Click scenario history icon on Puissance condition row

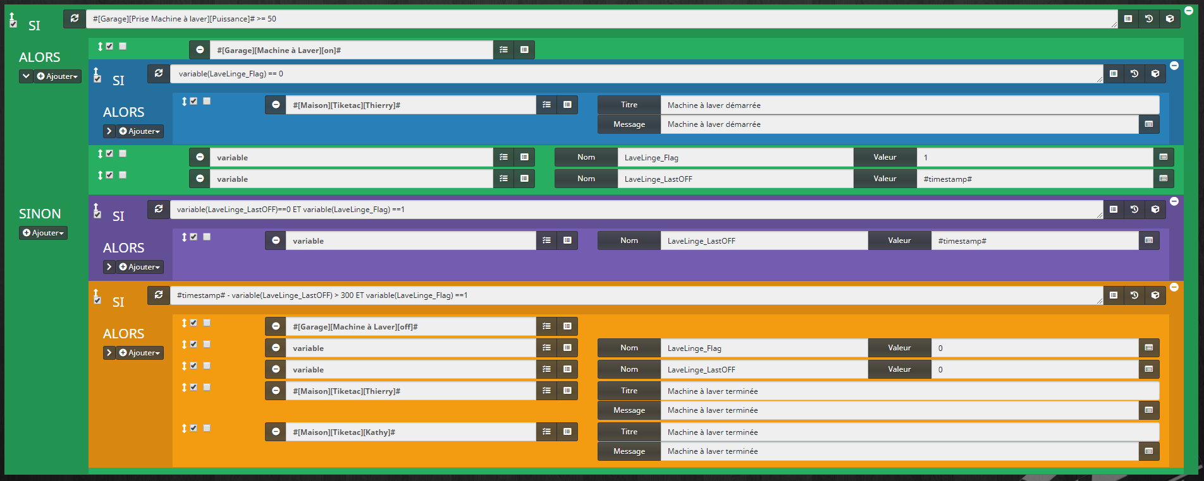(1149, 19)
